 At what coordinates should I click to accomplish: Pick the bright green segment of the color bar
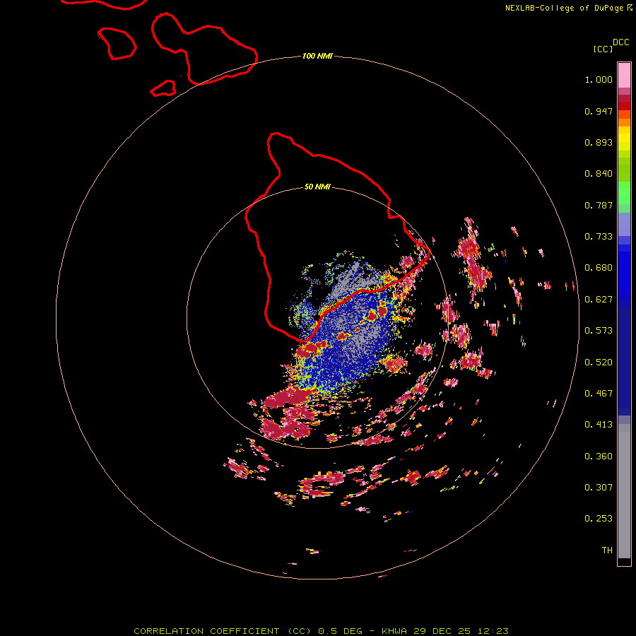(624, 193)
